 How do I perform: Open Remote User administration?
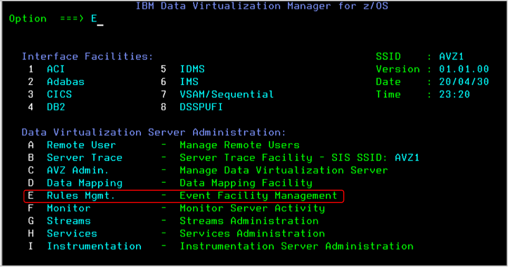[81, 145]
